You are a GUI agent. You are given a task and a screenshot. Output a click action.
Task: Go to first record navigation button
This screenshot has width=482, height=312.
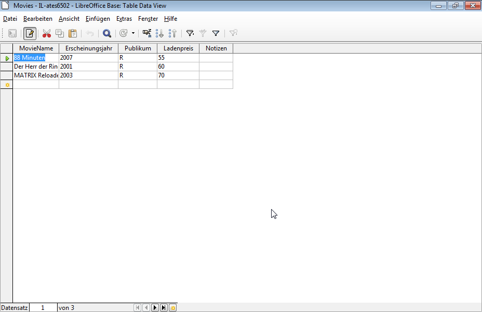(x=138, y=308)
